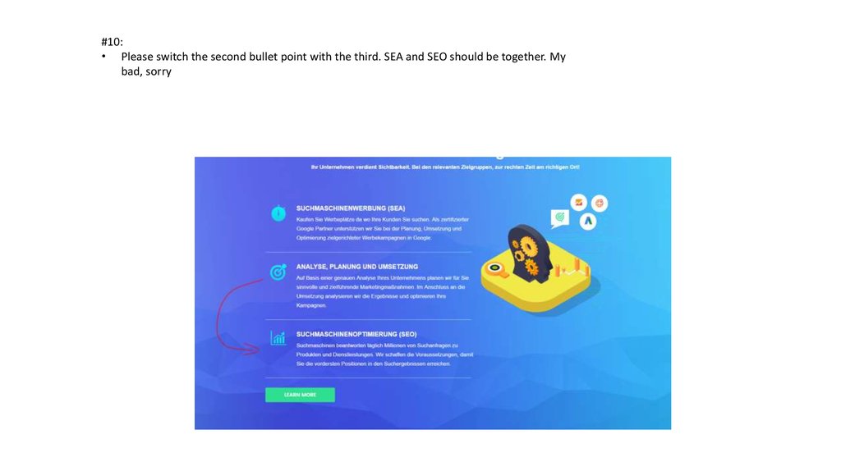Screen dimensions: 841x471
Task: Click the ANALYSE, PLANUNG UND UMSETZUNG heading
Action: coord(356,267)
